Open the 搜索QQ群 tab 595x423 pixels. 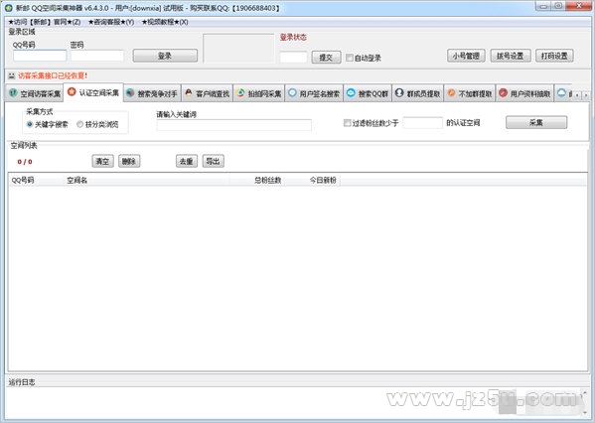point(368,93)
